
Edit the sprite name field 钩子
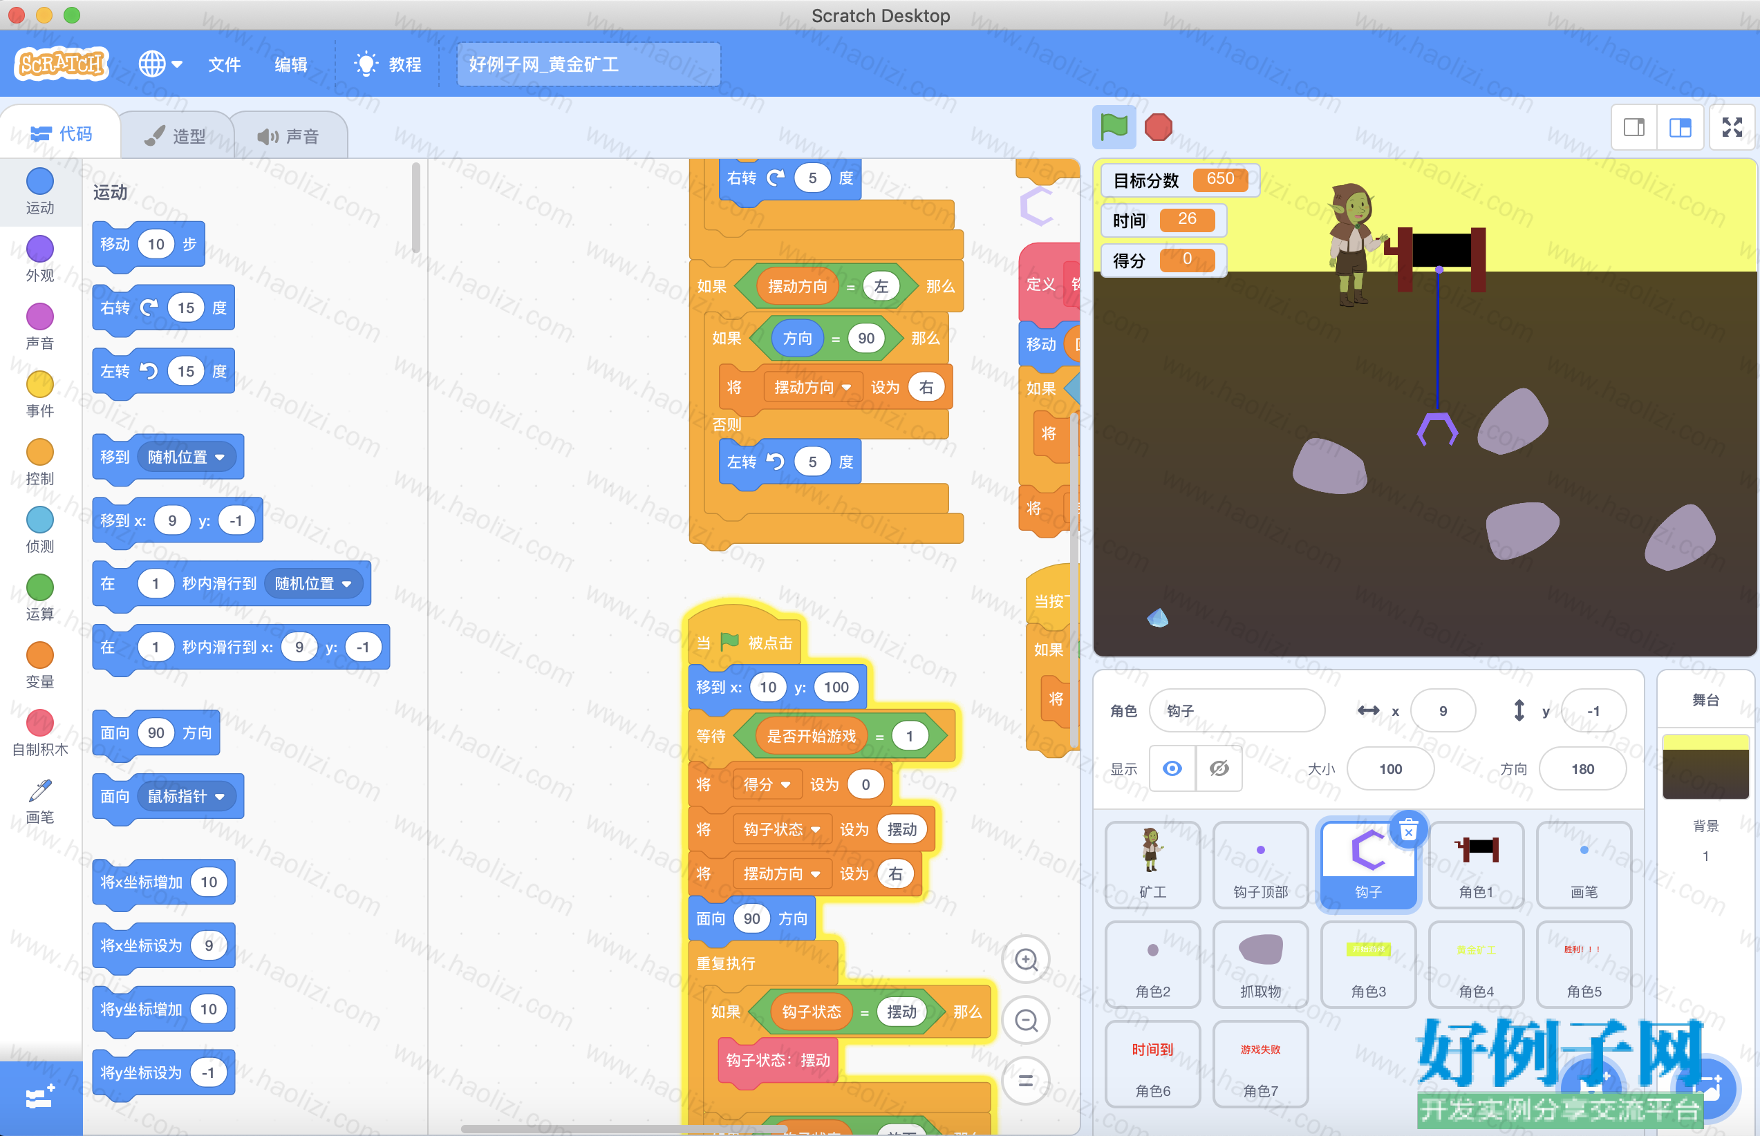tap(1237, 710)
